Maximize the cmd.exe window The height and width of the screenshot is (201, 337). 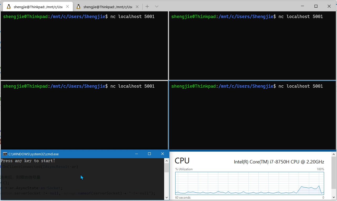149,154
